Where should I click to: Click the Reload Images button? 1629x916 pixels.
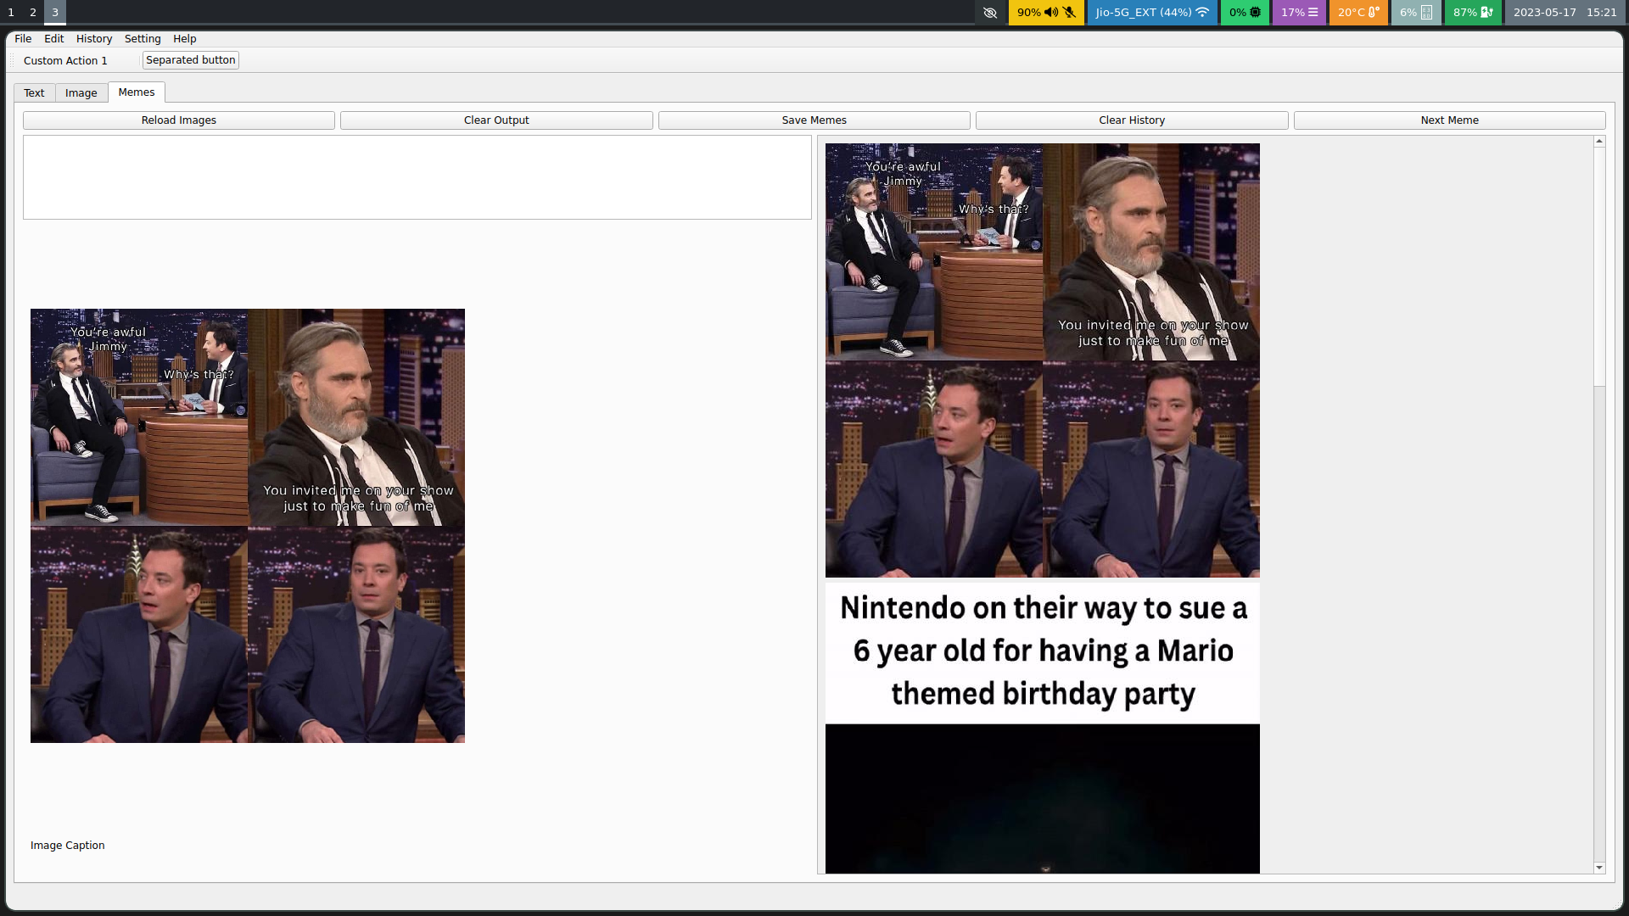click(x=178, y=120)
